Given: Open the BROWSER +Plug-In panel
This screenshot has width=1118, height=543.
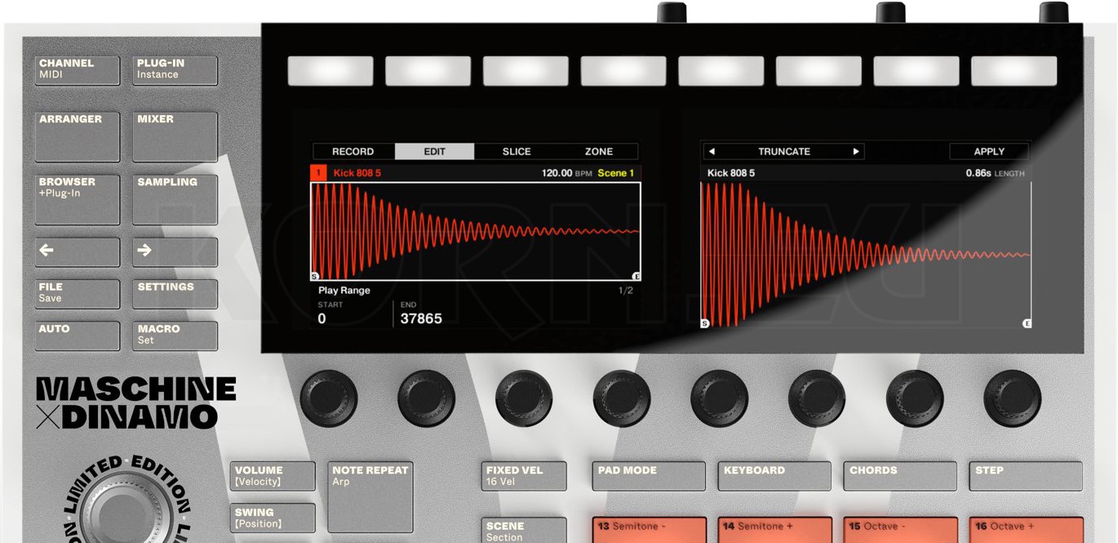Looking at the screenshot, I should [x=76, y=198].
